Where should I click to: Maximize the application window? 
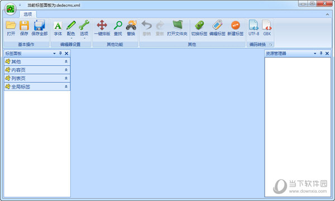coord(312,4)
